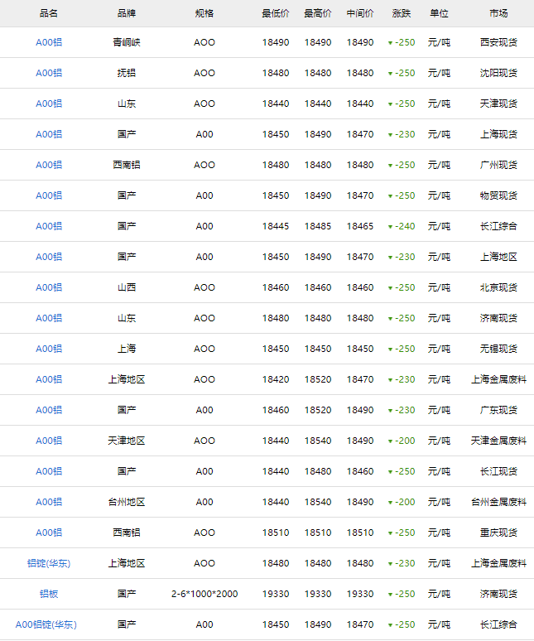Screen dimensions: 534x641
Task: Click the 2-6*1000*2000 specification cell
Action: pyautogui.click(x=204, y=594)
